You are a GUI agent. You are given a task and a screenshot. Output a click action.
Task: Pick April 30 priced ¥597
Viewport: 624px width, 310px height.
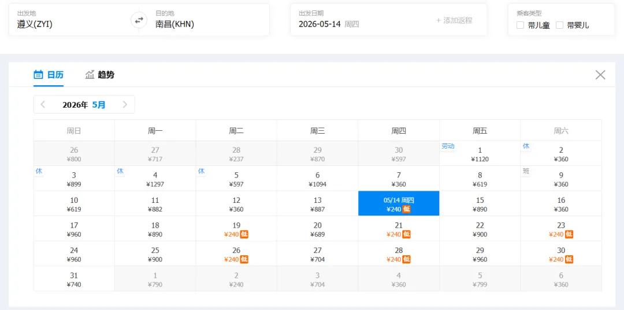(399, 154)
